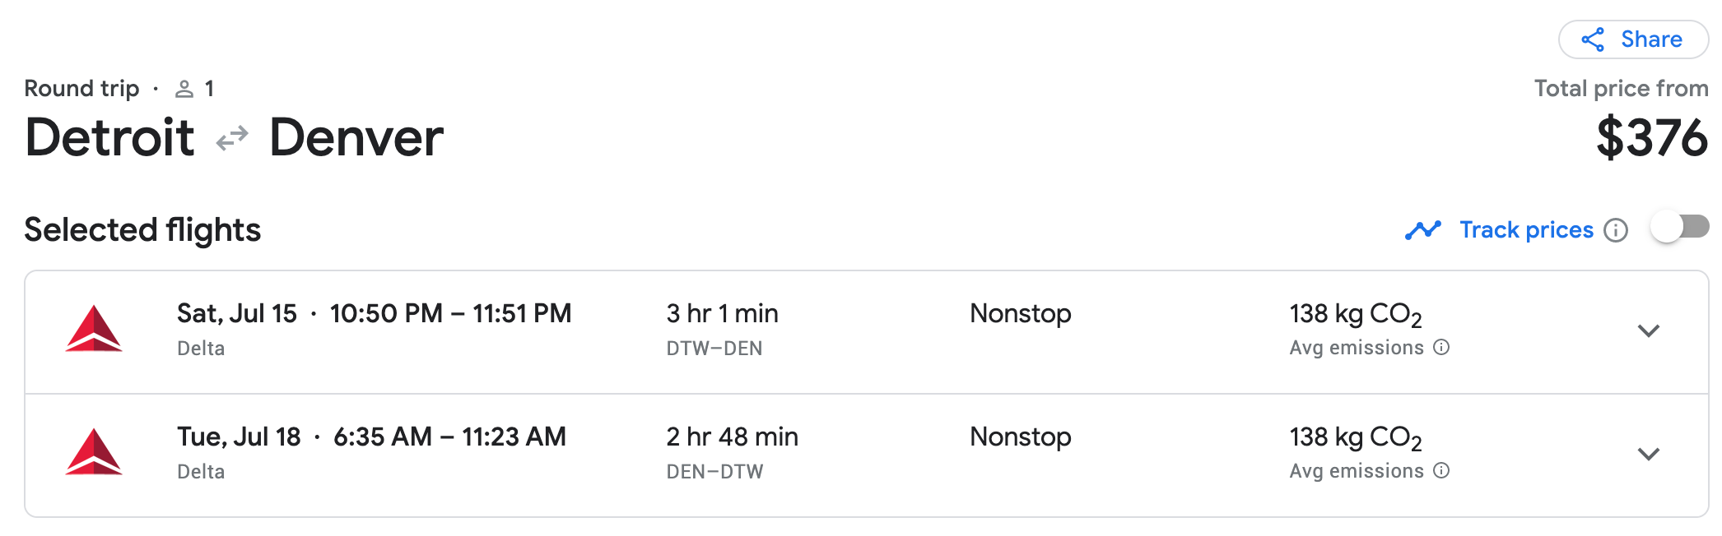Click the Share button label
The height and width of the screenshot is (536, 1722).
1651,39
